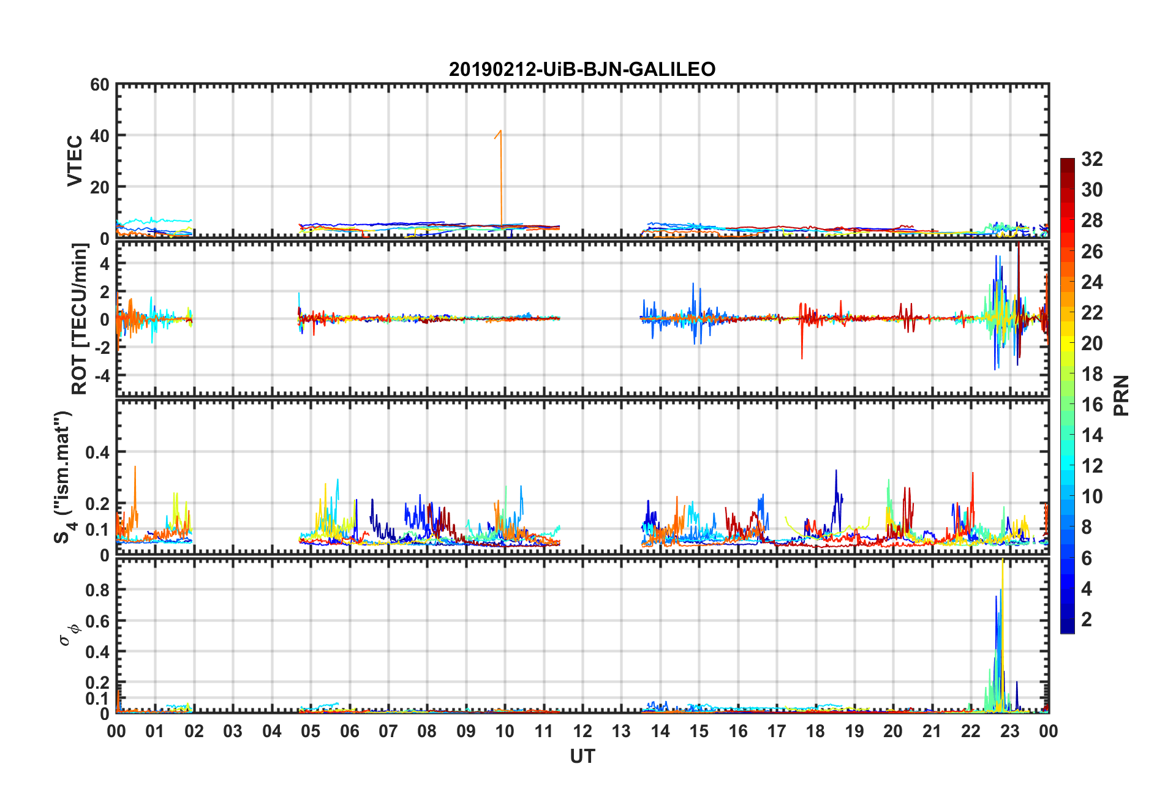Viewport: 1165px width, 791px height.
Task: Click the x-axis tick label "09"
Action: tap(466, 731)
